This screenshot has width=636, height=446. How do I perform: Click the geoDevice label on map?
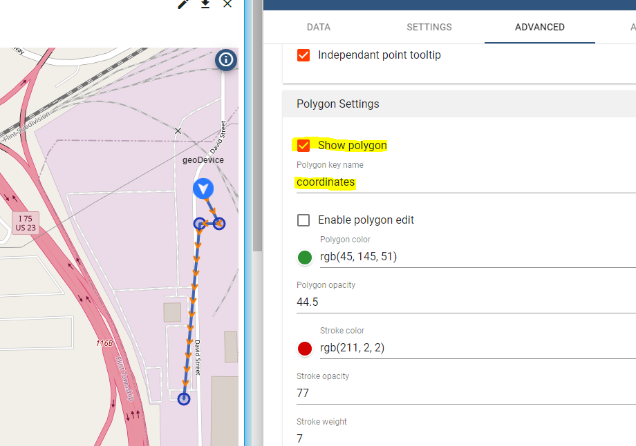pyautogui.click(x=203, y=160)
